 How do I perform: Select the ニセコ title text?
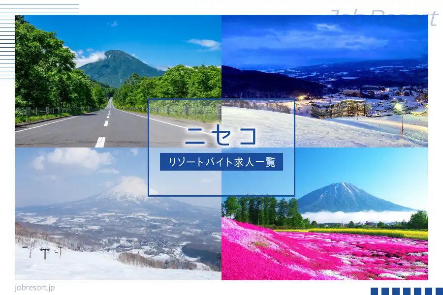(x=221, y=136)
